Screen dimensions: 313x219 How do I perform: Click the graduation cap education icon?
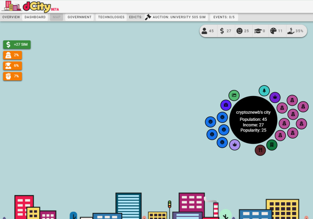(258, 31)
